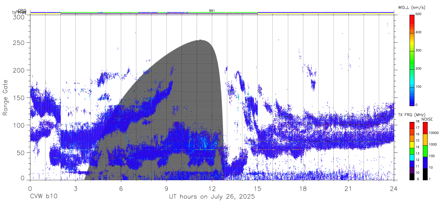This screenshot has width=443, height=204.
Task: Click the red top NOISE swatch
Action: pyautogui.click(x=425, y=128)
